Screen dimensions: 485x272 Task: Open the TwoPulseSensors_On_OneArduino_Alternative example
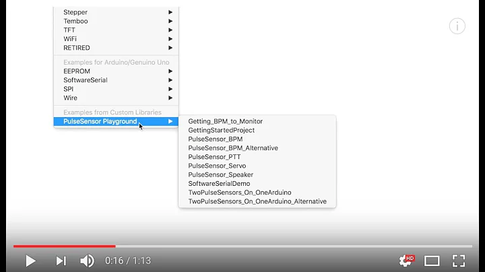coord(257,201)
